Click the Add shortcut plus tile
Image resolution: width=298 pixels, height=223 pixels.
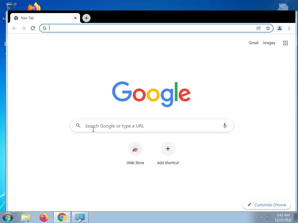tap(168, 149)
